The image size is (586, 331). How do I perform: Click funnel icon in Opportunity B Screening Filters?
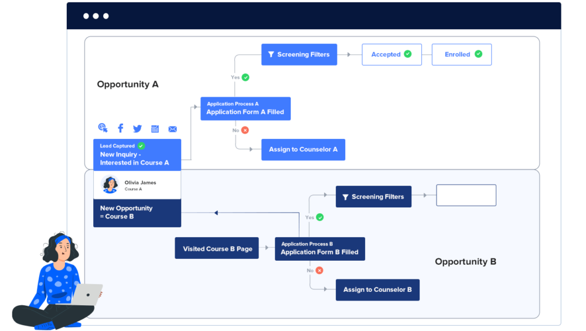coord(345,197)
